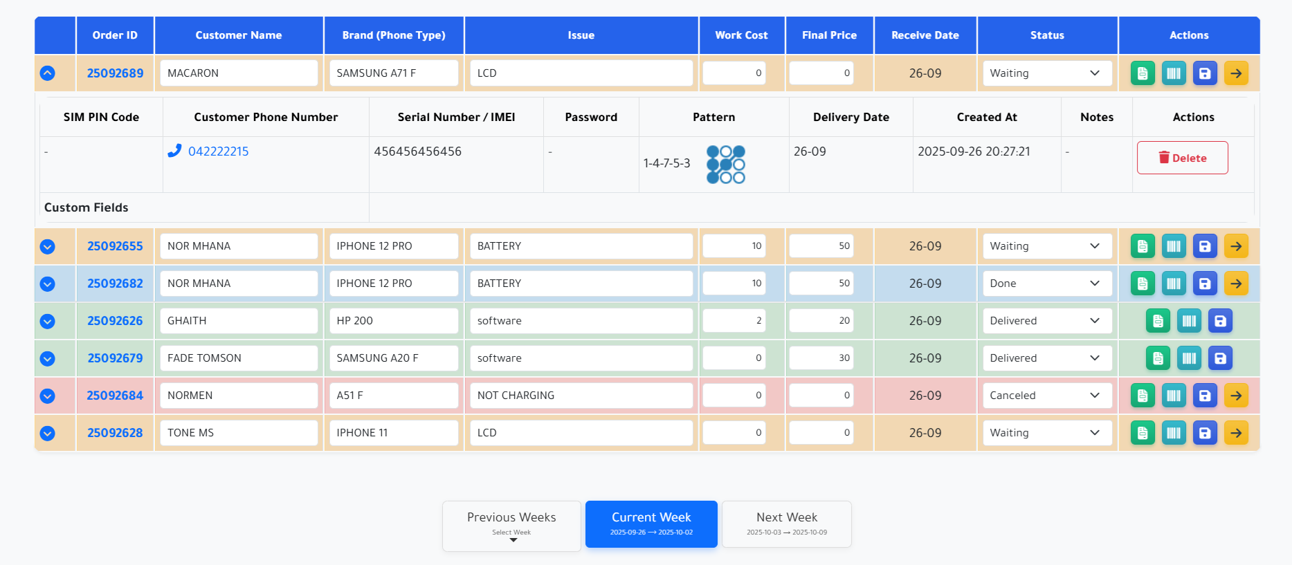Switch to Next Week tab
Viewport: 1292px width, 565px height.
point(786,524)
